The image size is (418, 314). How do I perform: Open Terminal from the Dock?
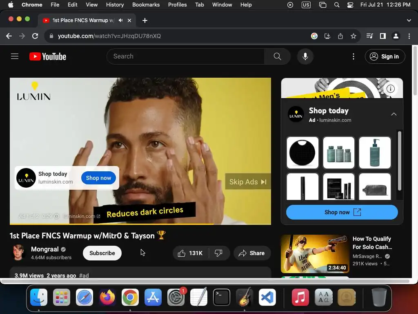tap(222, 297)
